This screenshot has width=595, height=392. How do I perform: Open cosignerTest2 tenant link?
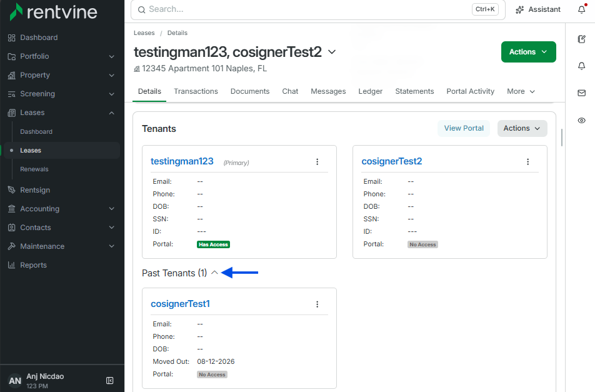[392, 161]
